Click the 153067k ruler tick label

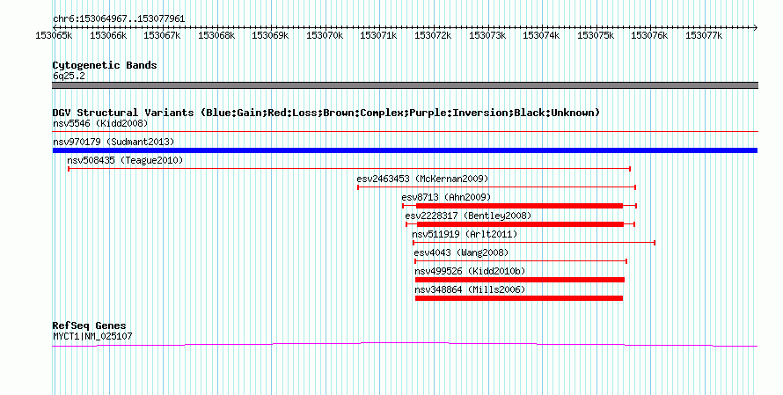(162, 36)
